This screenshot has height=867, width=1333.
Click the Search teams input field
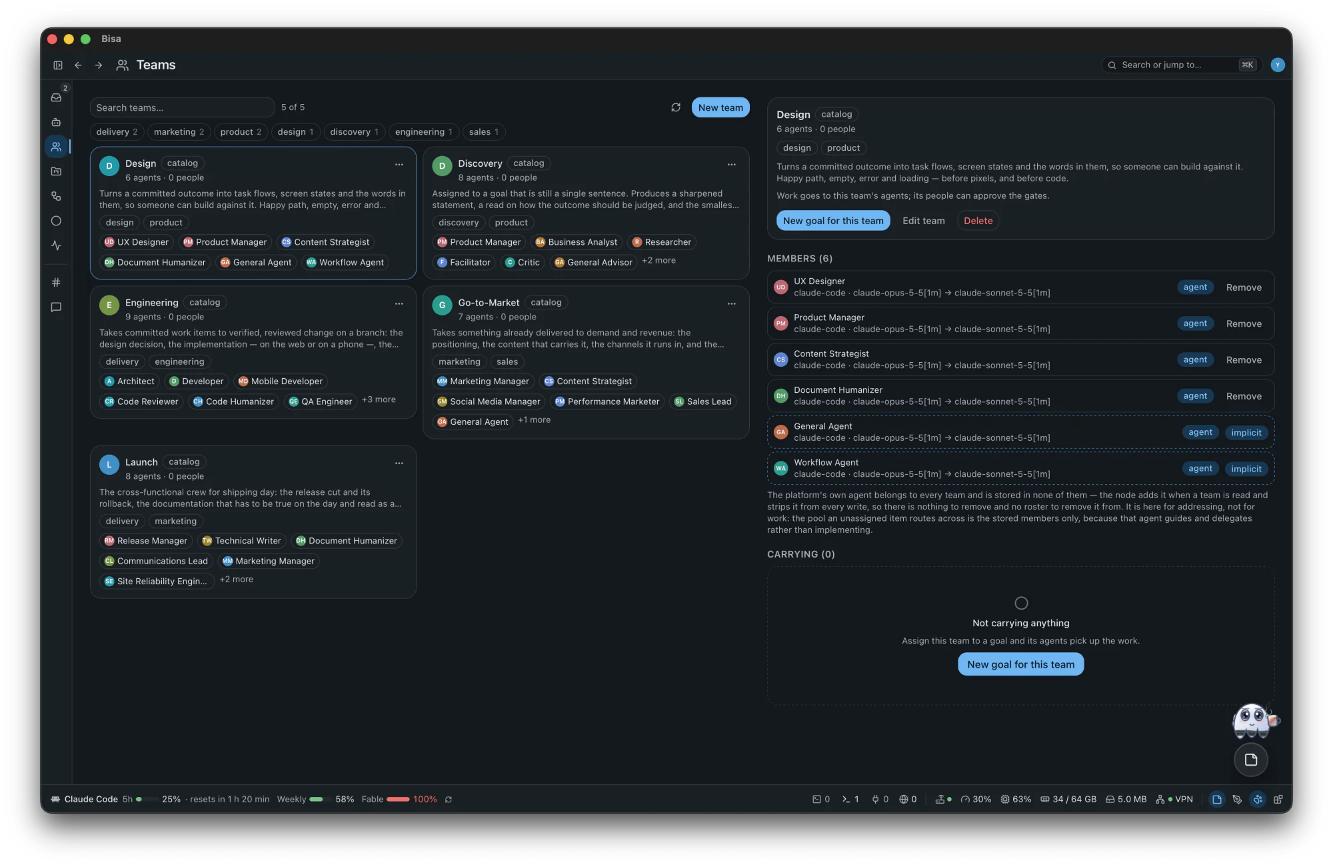coord(182,107)
